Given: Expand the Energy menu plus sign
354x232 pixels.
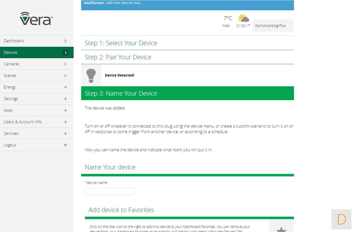Looking at the screenshot, I should (x=65, y=87).
